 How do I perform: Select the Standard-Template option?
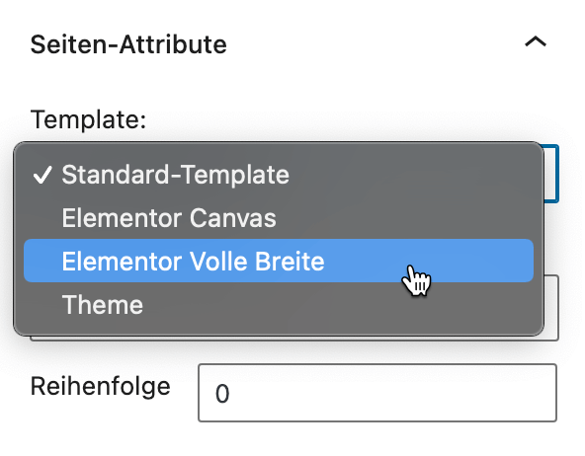tap(279, 175)
